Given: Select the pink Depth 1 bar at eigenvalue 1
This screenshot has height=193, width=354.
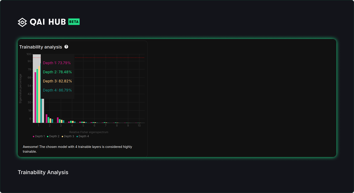Looking at the screenshot, I should tap(35, 97).
